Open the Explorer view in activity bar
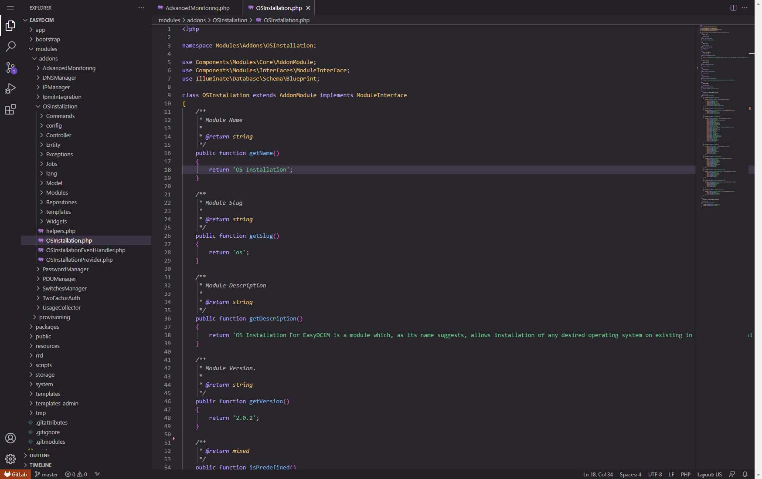 [10, 26]
